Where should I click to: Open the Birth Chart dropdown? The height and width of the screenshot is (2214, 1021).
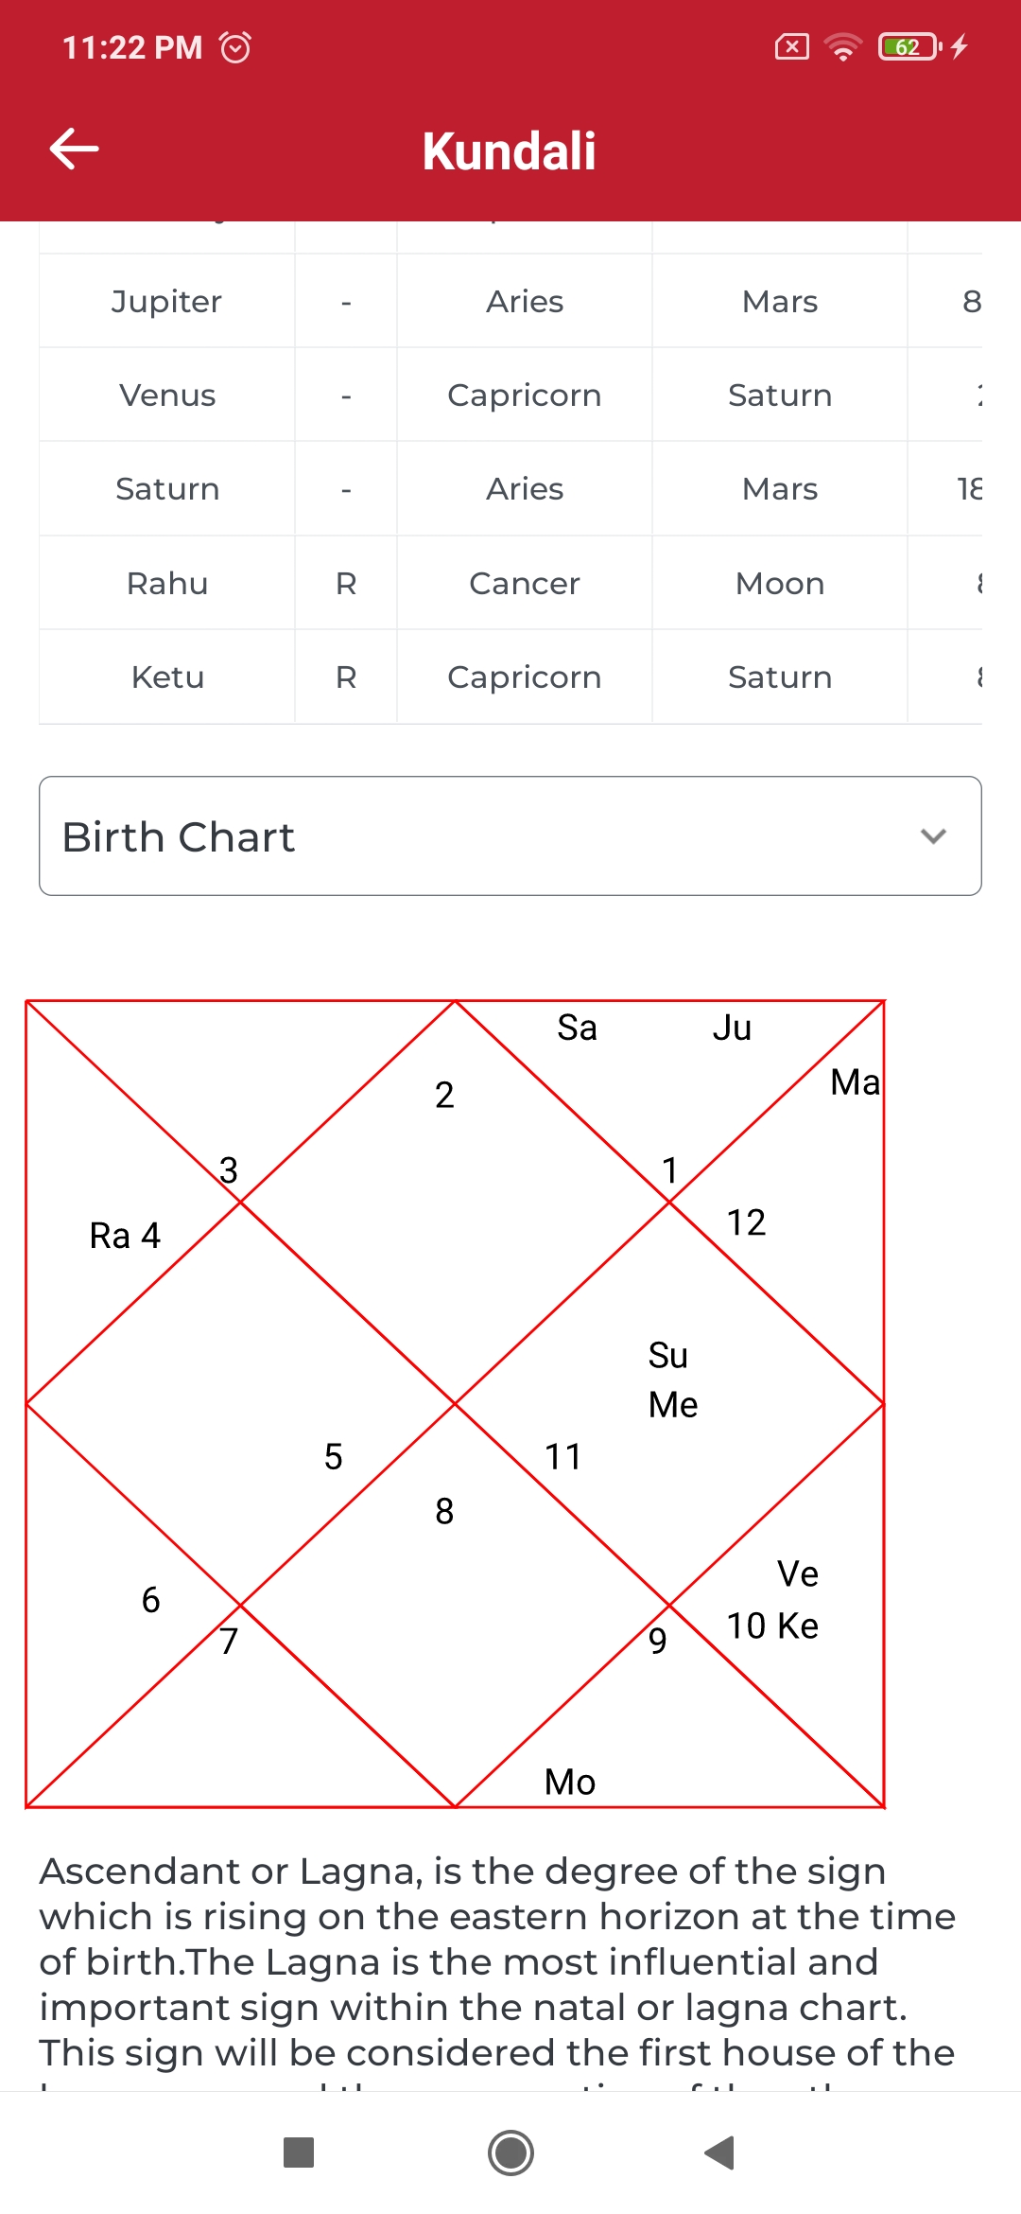pos(510,836)
